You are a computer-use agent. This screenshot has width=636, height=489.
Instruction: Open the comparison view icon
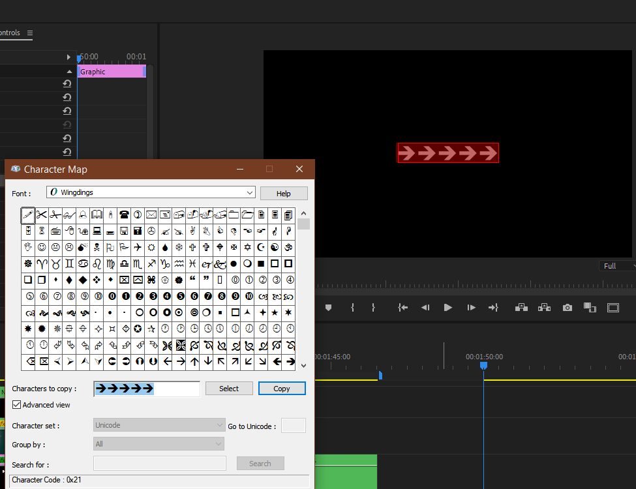click(x=590, y=308)
